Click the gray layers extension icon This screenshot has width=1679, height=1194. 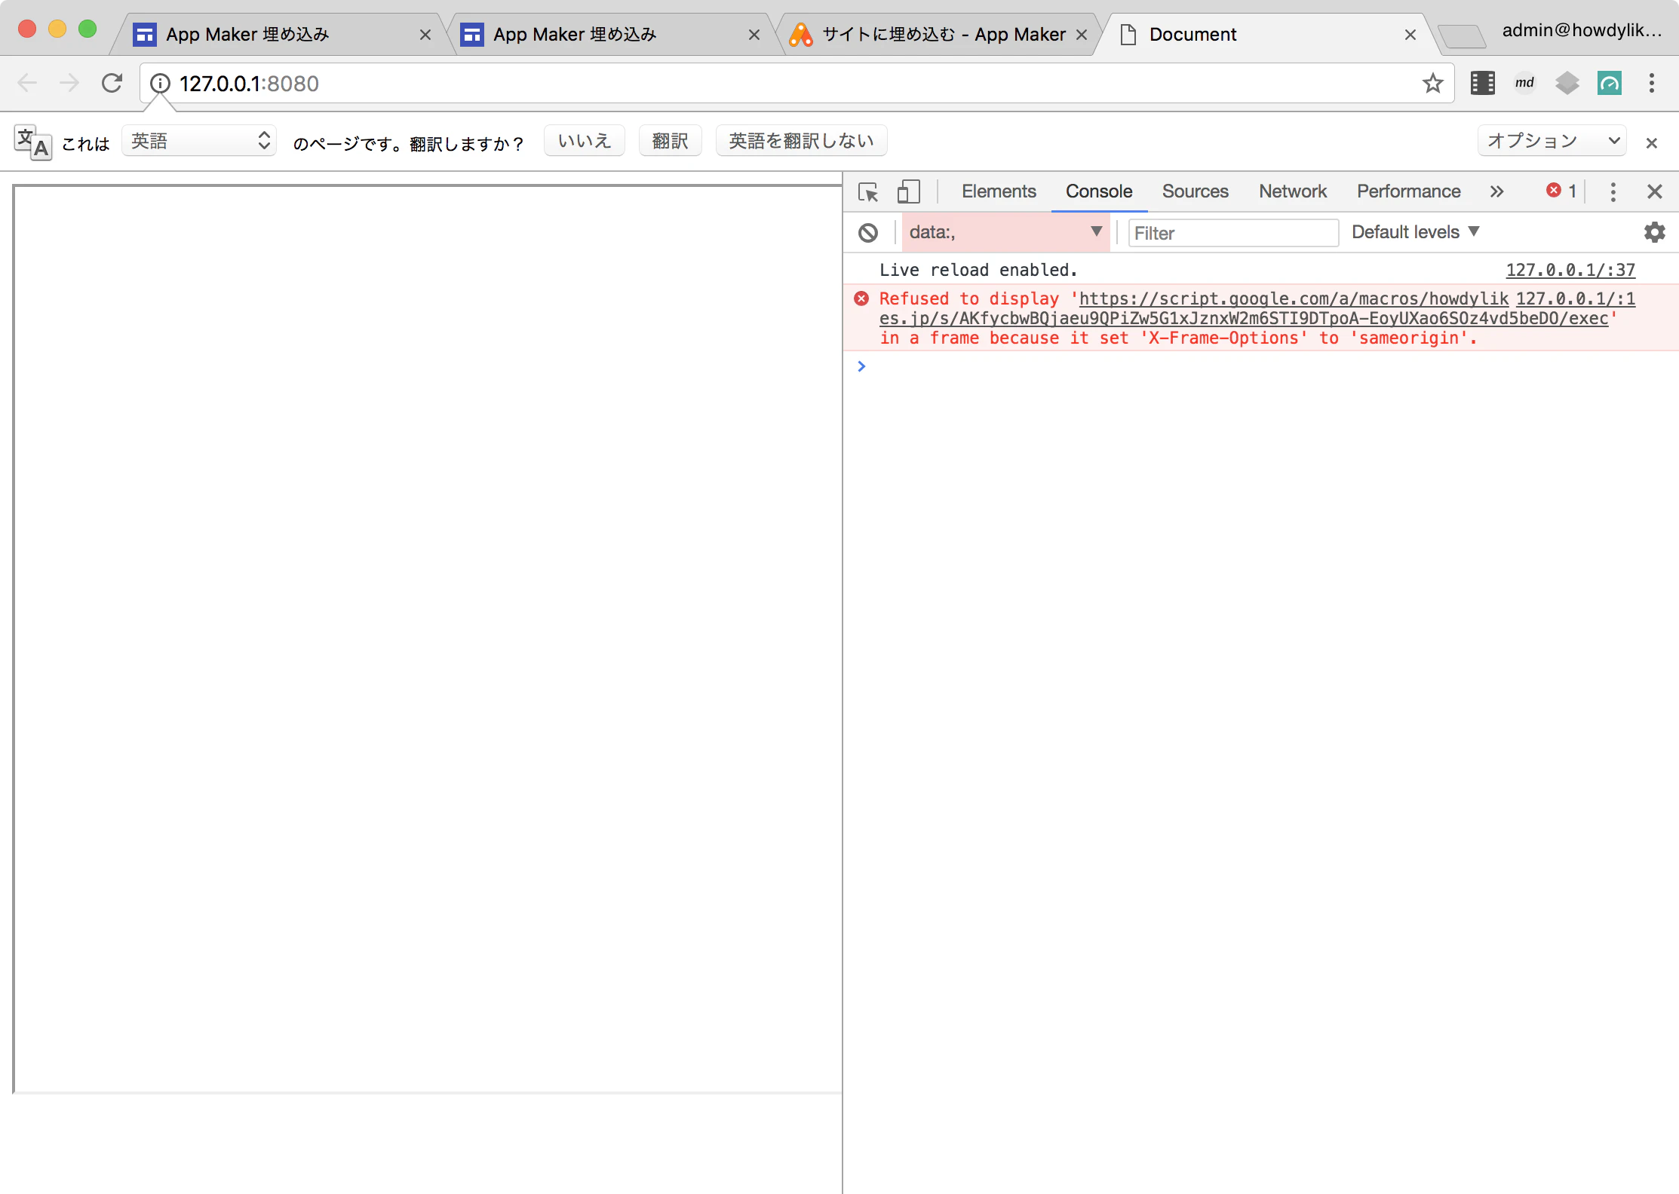[x=1567, y=83]
